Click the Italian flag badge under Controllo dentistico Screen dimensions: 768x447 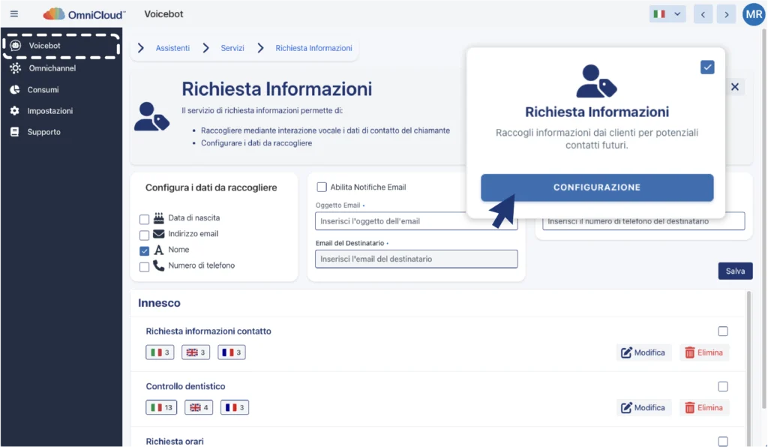click(161, 408)
